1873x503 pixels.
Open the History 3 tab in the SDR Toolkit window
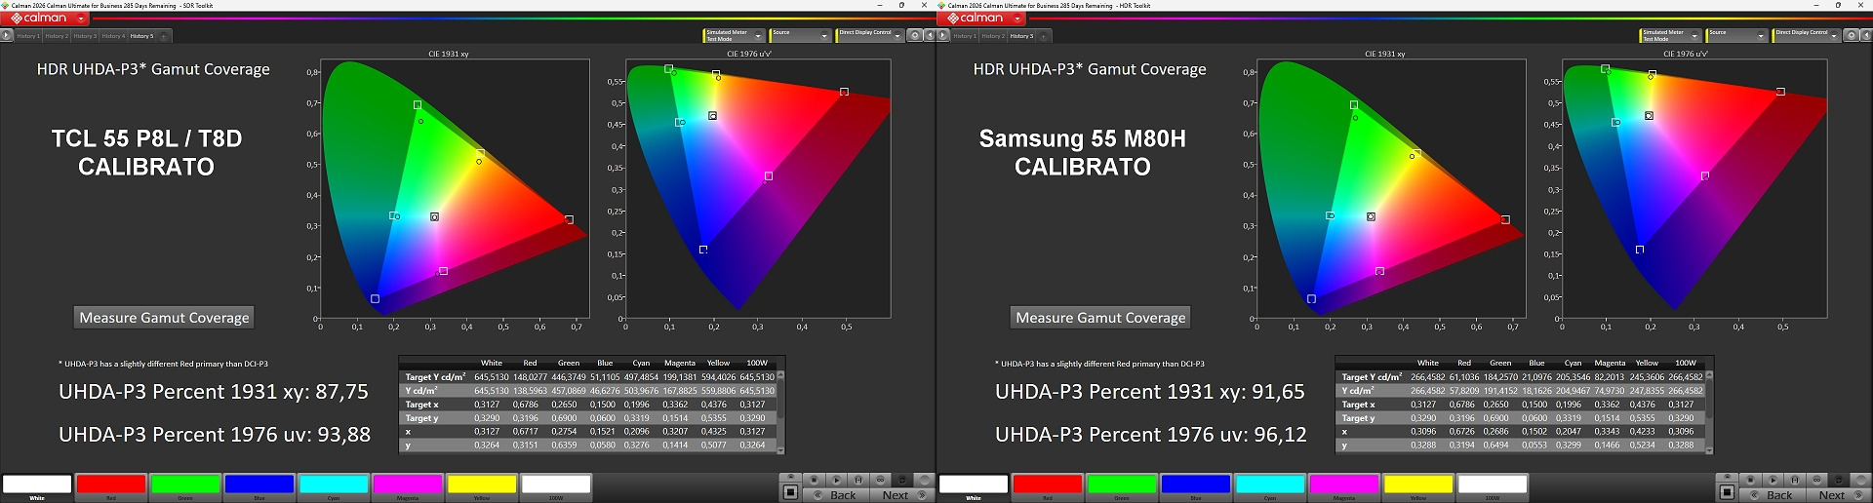85,36
